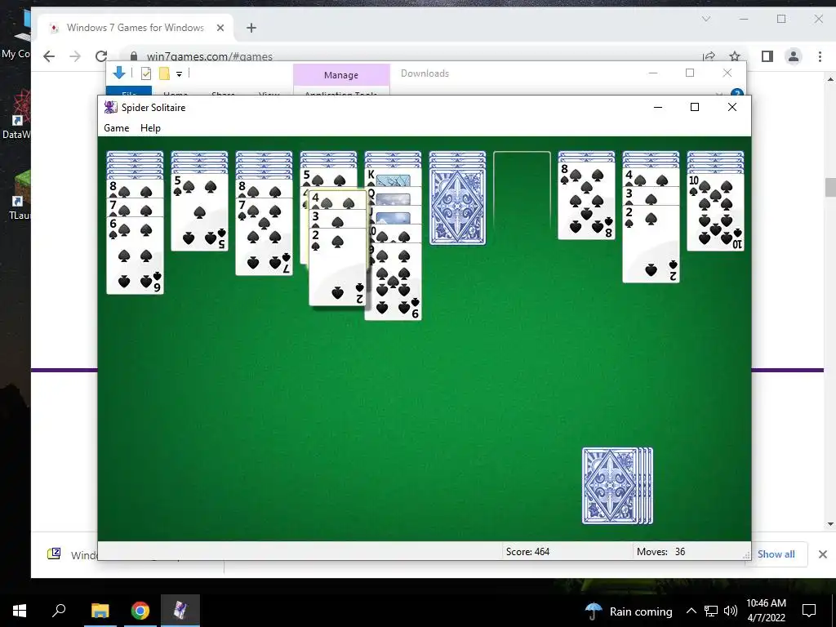Select the Windows 7 Games for Windows tab
The width and height of the screenshot is (836, 627).
pos(135,28)
